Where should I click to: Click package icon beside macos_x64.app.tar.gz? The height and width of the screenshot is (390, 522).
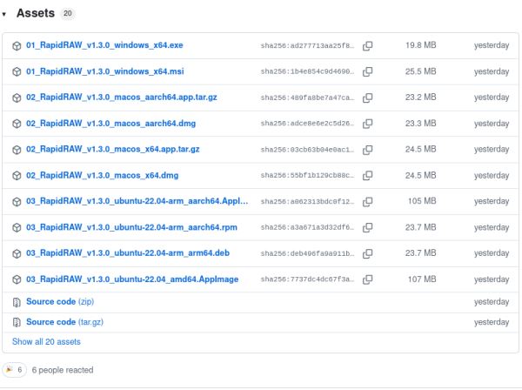[17, 150]
